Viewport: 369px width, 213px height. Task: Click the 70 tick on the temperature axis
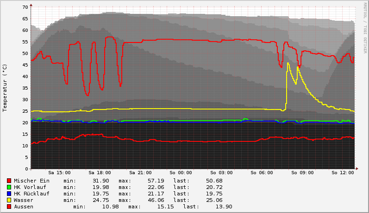25,7
